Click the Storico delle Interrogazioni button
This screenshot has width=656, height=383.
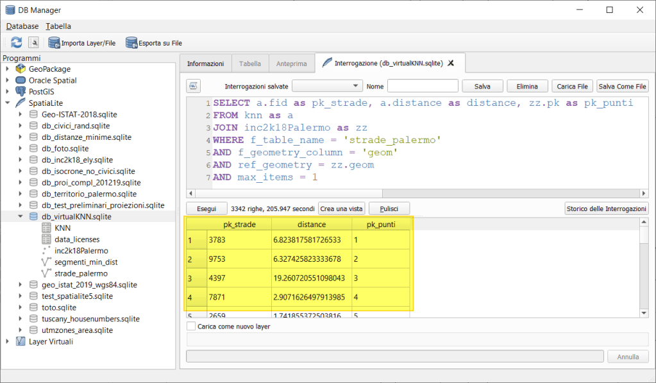point(607,209)
